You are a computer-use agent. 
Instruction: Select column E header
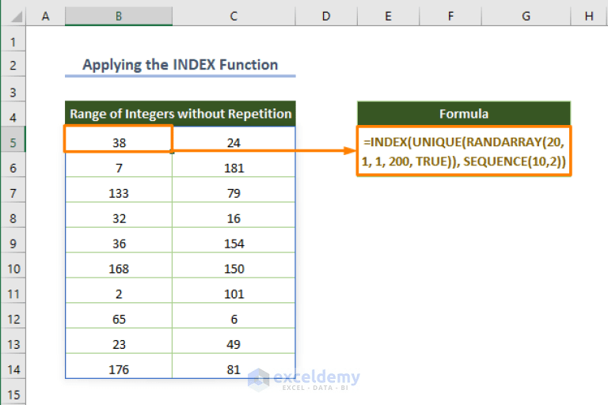tap(388, 17)
